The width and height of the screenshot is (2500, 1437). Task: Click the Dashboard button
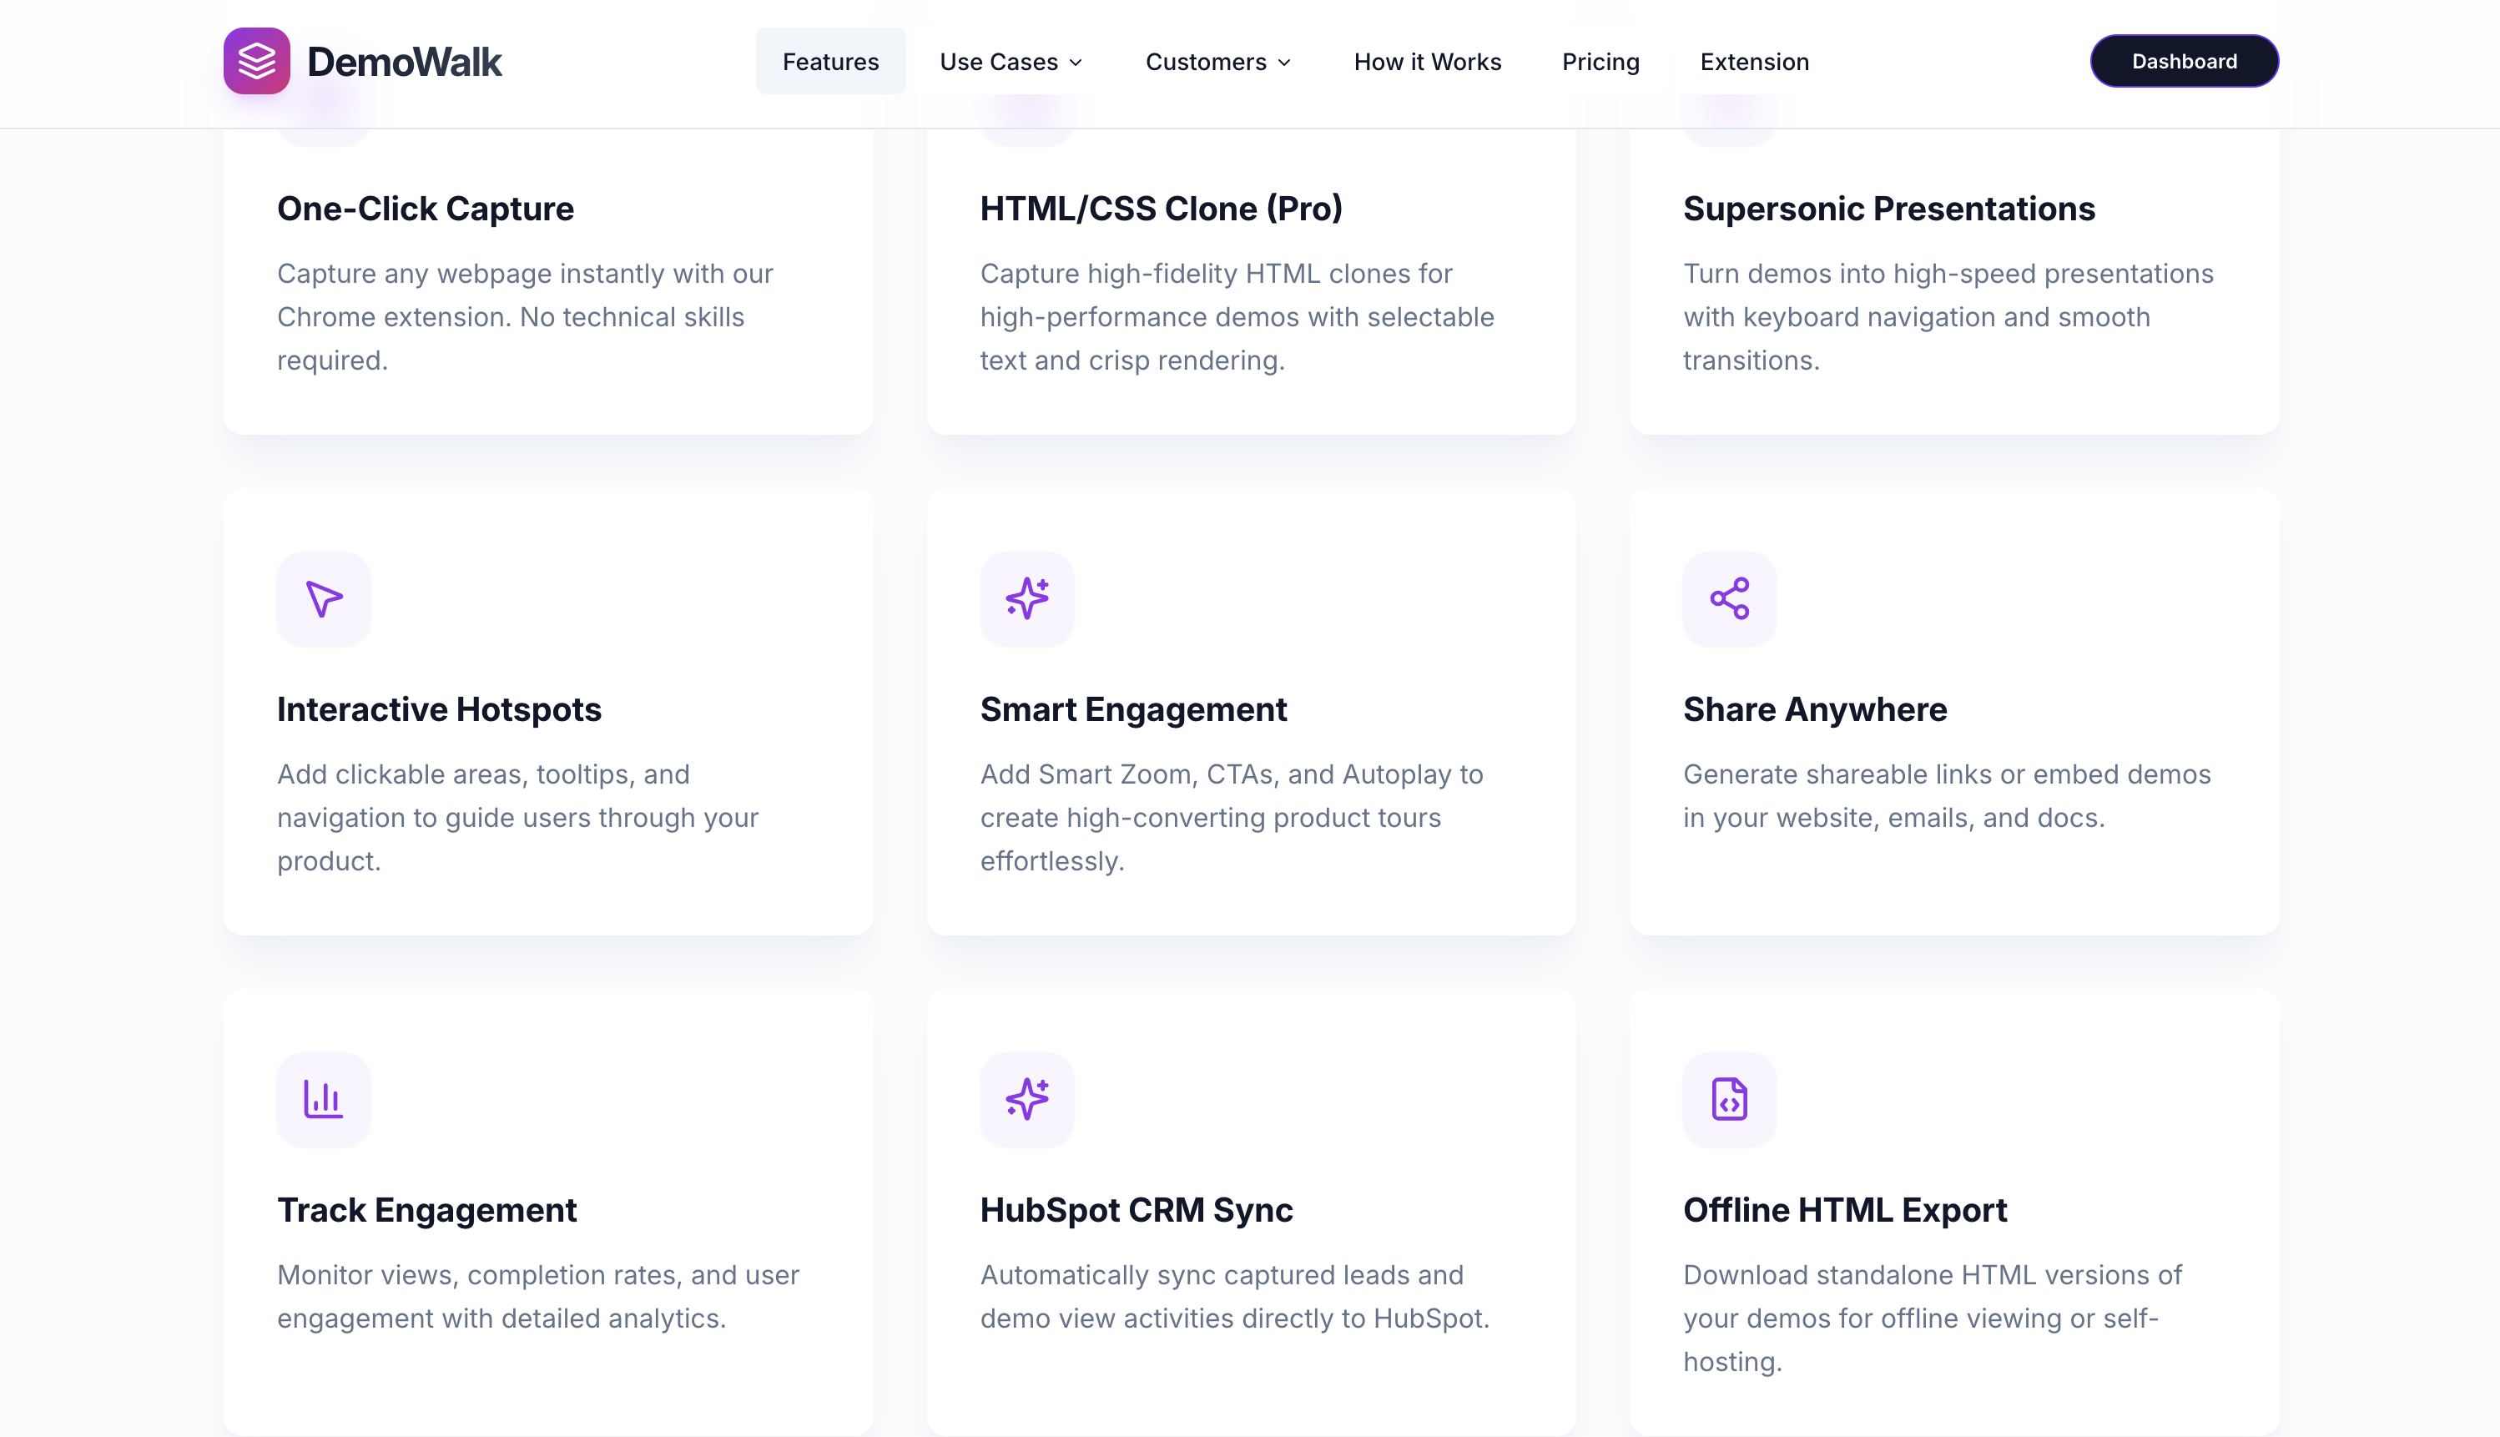tap(2183, 61)
